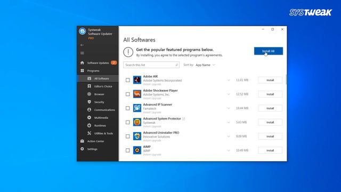Click external link icon beside Advanced System Protector

click(x=183, y=118)
